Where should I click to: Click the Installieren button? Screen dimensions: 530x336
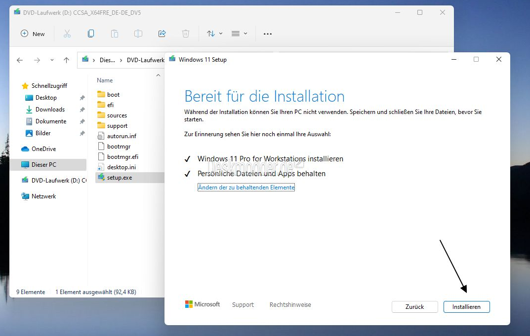466,306
